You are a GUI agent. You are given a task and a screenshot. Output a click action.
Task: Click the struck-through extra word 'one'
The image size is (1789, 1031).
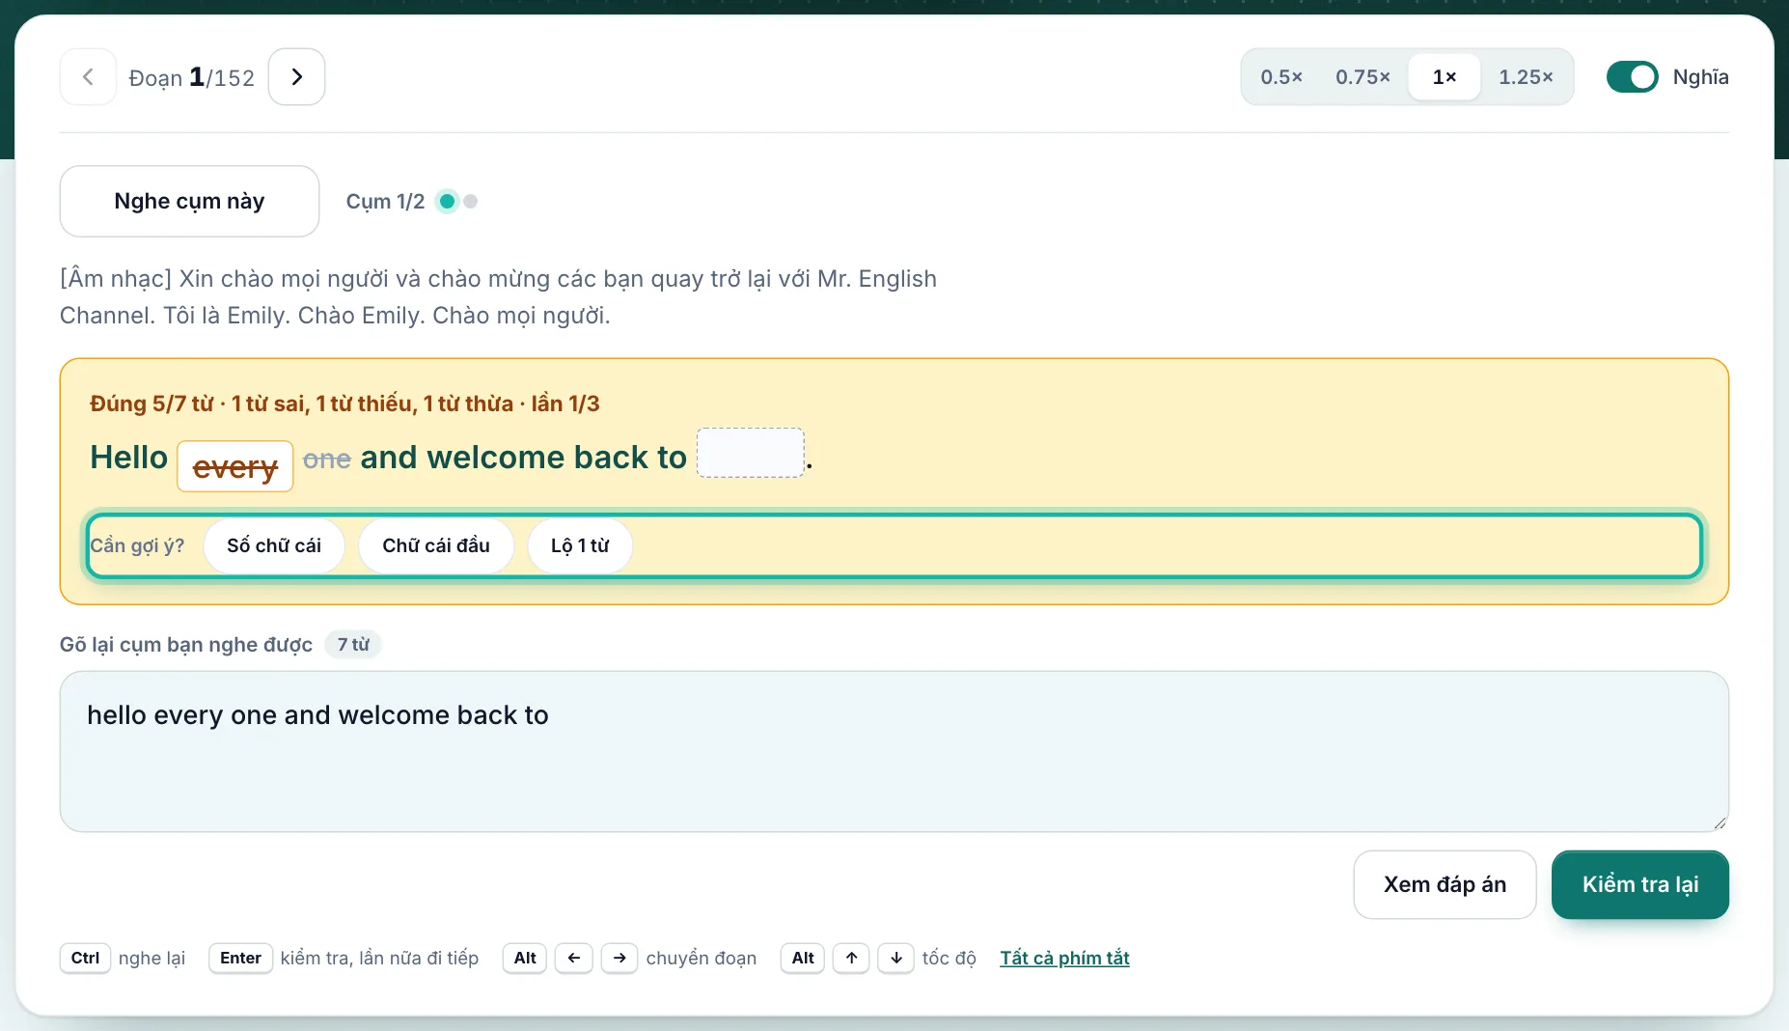coord(327,460)
